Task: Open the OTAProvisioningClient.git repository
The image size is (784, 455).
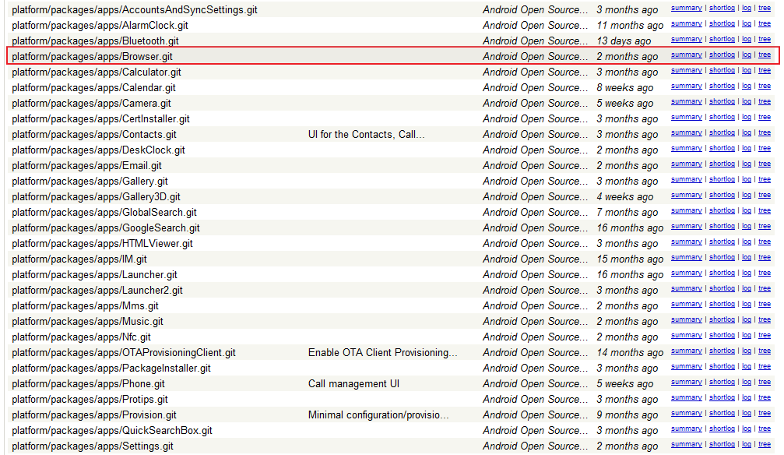Action: coord(124,352)
